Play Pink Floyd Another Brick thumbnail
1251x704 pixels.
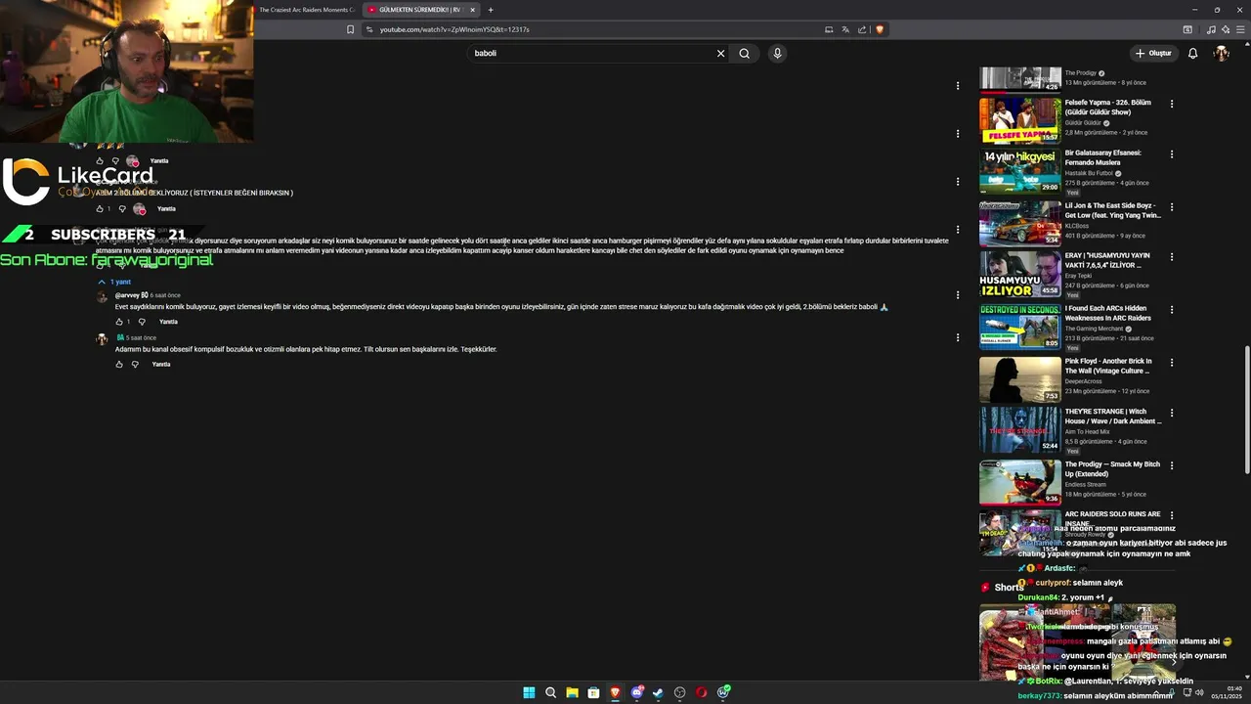(x=1020, y=379)
